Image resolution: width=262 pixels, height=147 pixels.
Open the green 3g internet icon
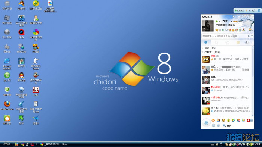point(7,77)
